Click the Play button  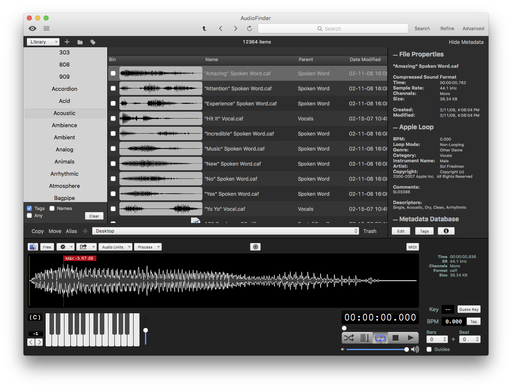pyautogui.click(x=411, y=338)
